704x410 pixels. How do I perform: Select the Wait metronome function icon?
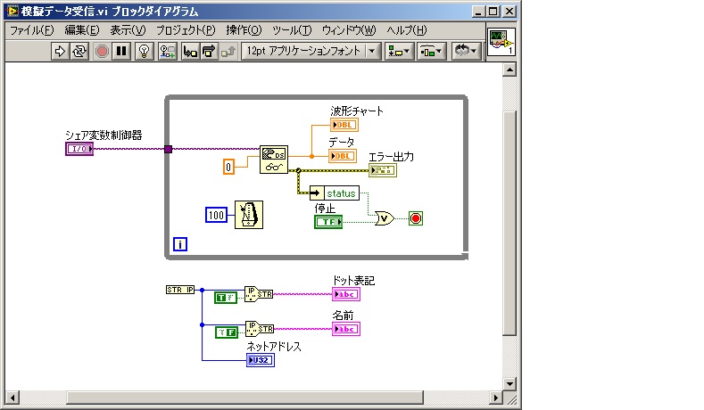tap(249, 215)
